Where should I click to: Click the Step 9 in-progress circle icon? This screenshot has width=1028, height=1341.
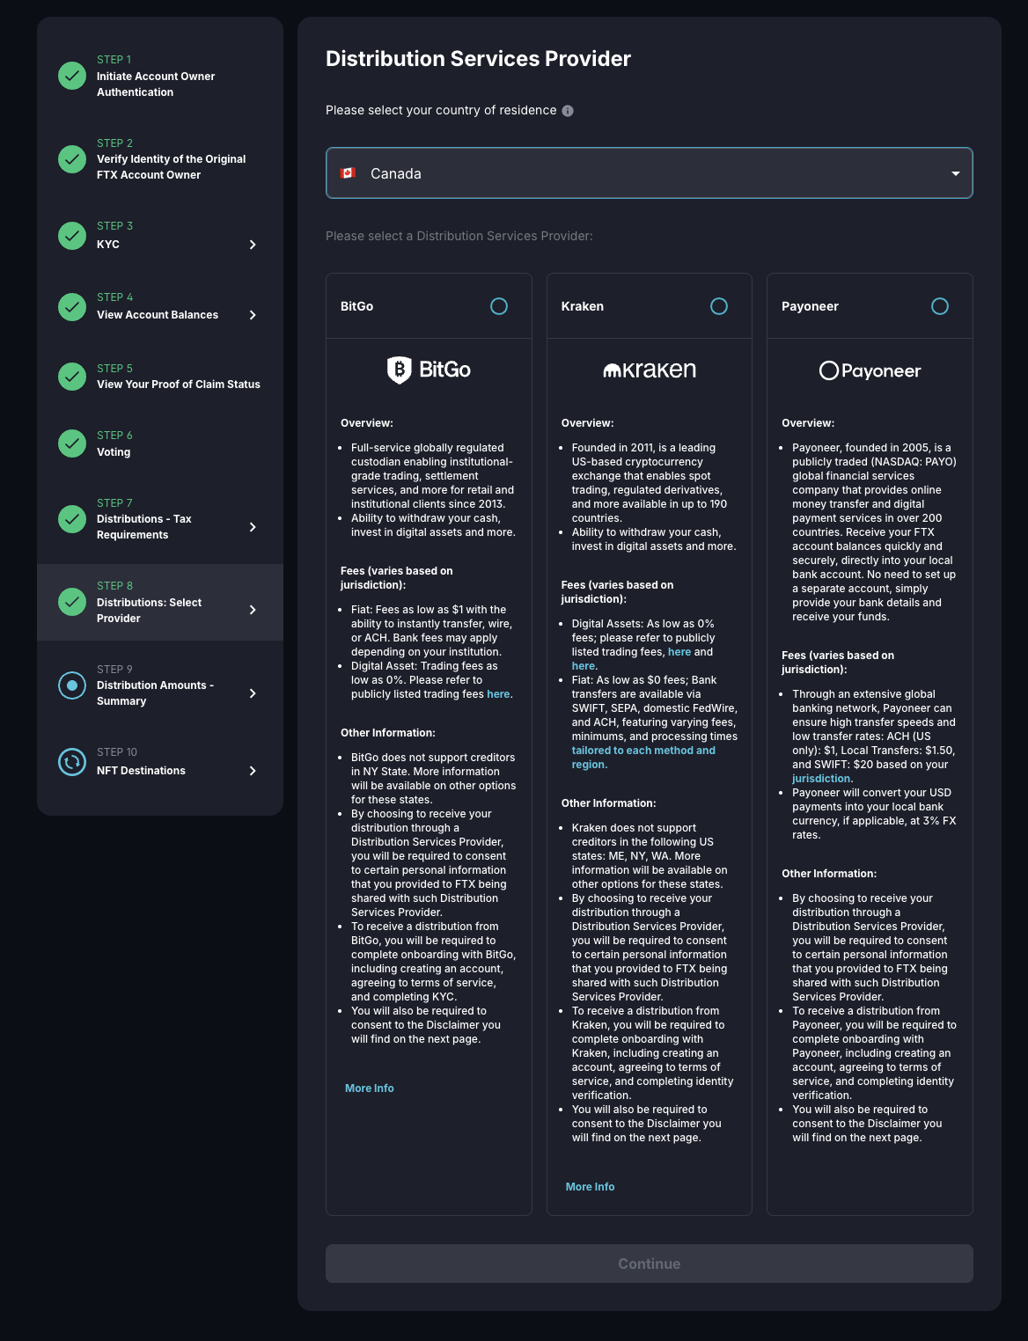point(72,685)
